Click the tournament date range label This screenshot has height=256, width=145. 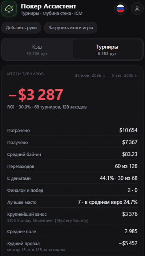tap(106, 76)
